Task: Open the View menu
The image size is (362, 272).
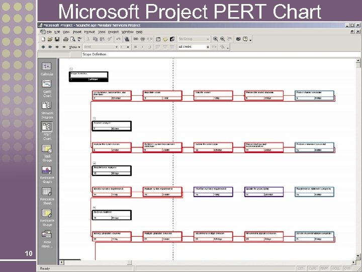Action: click(x=66, y=32)
